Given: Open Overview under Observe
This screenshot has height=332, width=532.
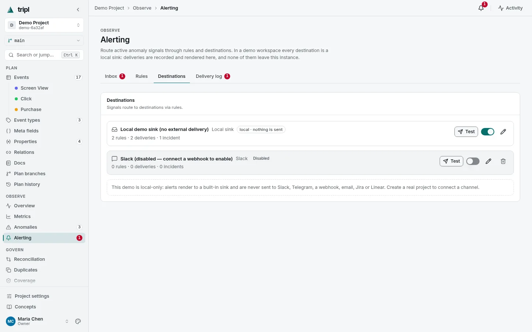Looking at the screenshot, I should pyautogui.click(x=44, y=206).
